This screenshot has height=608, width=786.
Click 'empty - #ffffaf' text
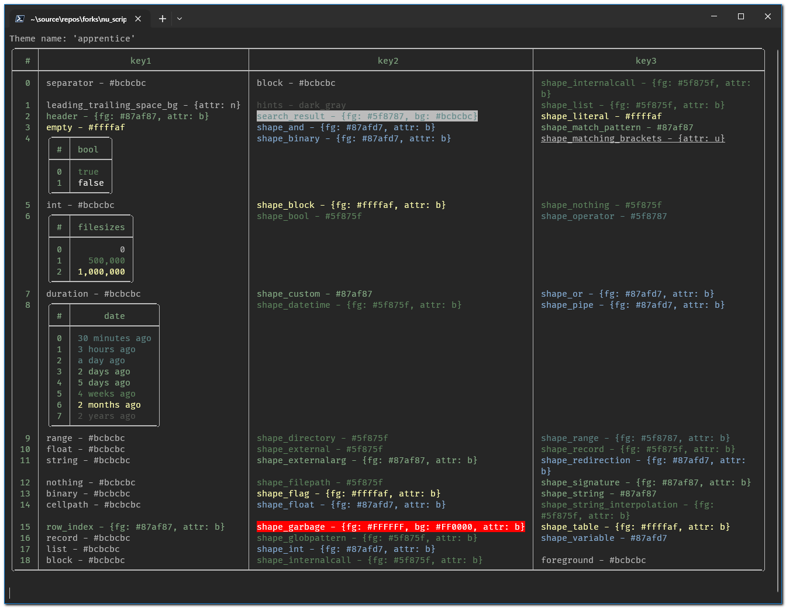click(86, 127)
